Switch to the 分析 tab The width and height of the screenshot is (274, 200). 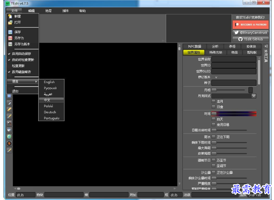coord(215,47)
